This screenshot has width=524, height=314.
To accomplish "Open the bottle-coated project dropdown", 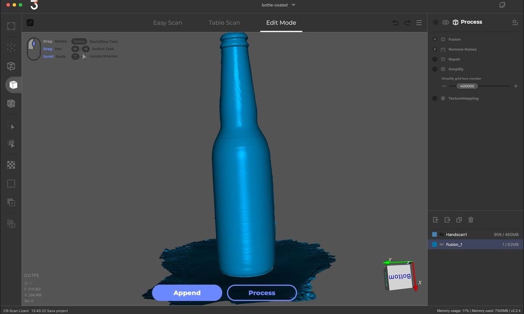I will (293, 5).
